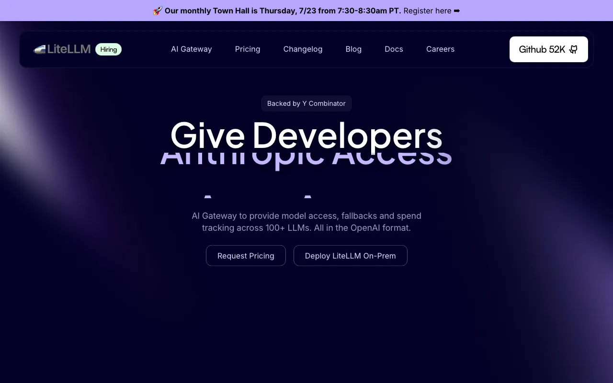Click Deploy LiteLLM On-Prem button
The image size is (613, 383).
(x=351, y=256)
